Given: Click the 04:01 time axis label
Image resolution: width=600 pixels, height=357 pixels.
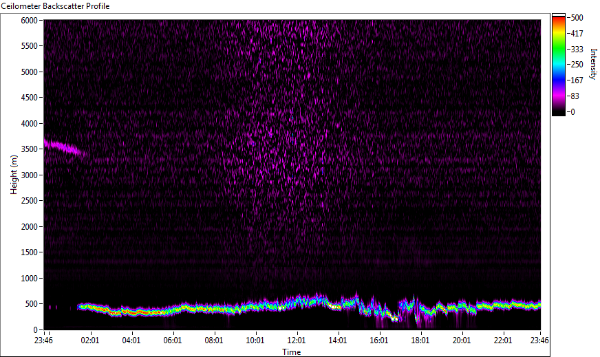Looking at the screenshot, I should click(131, 340).
